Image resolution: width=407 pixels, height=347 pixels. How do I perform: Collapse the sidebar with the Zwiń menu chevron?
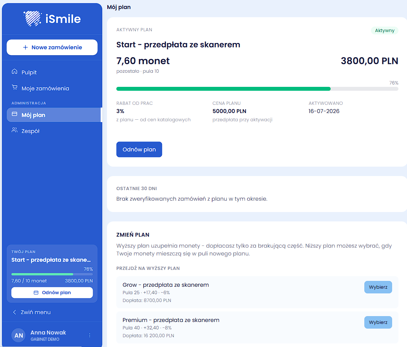(14, 312)
